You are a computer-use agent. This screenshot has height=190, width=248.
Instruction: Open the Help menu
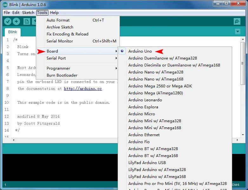pos(54,12)
